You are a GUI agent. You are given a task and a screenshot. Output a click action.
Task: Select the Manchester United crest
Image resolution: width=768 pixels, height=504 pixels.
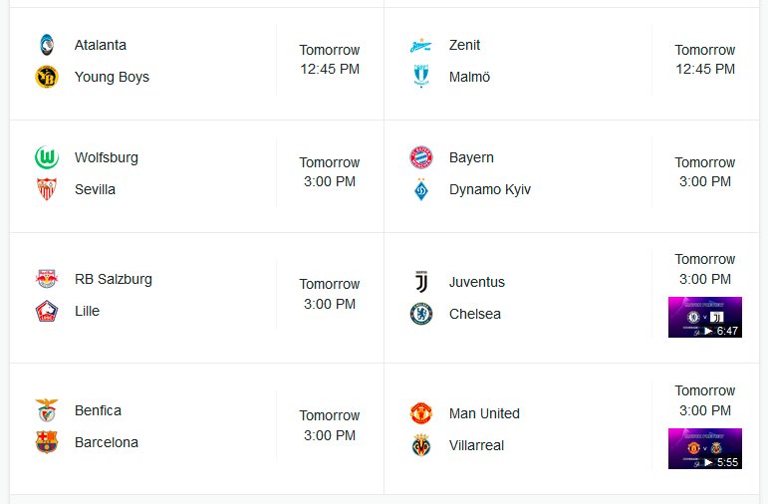pos(421,413)
